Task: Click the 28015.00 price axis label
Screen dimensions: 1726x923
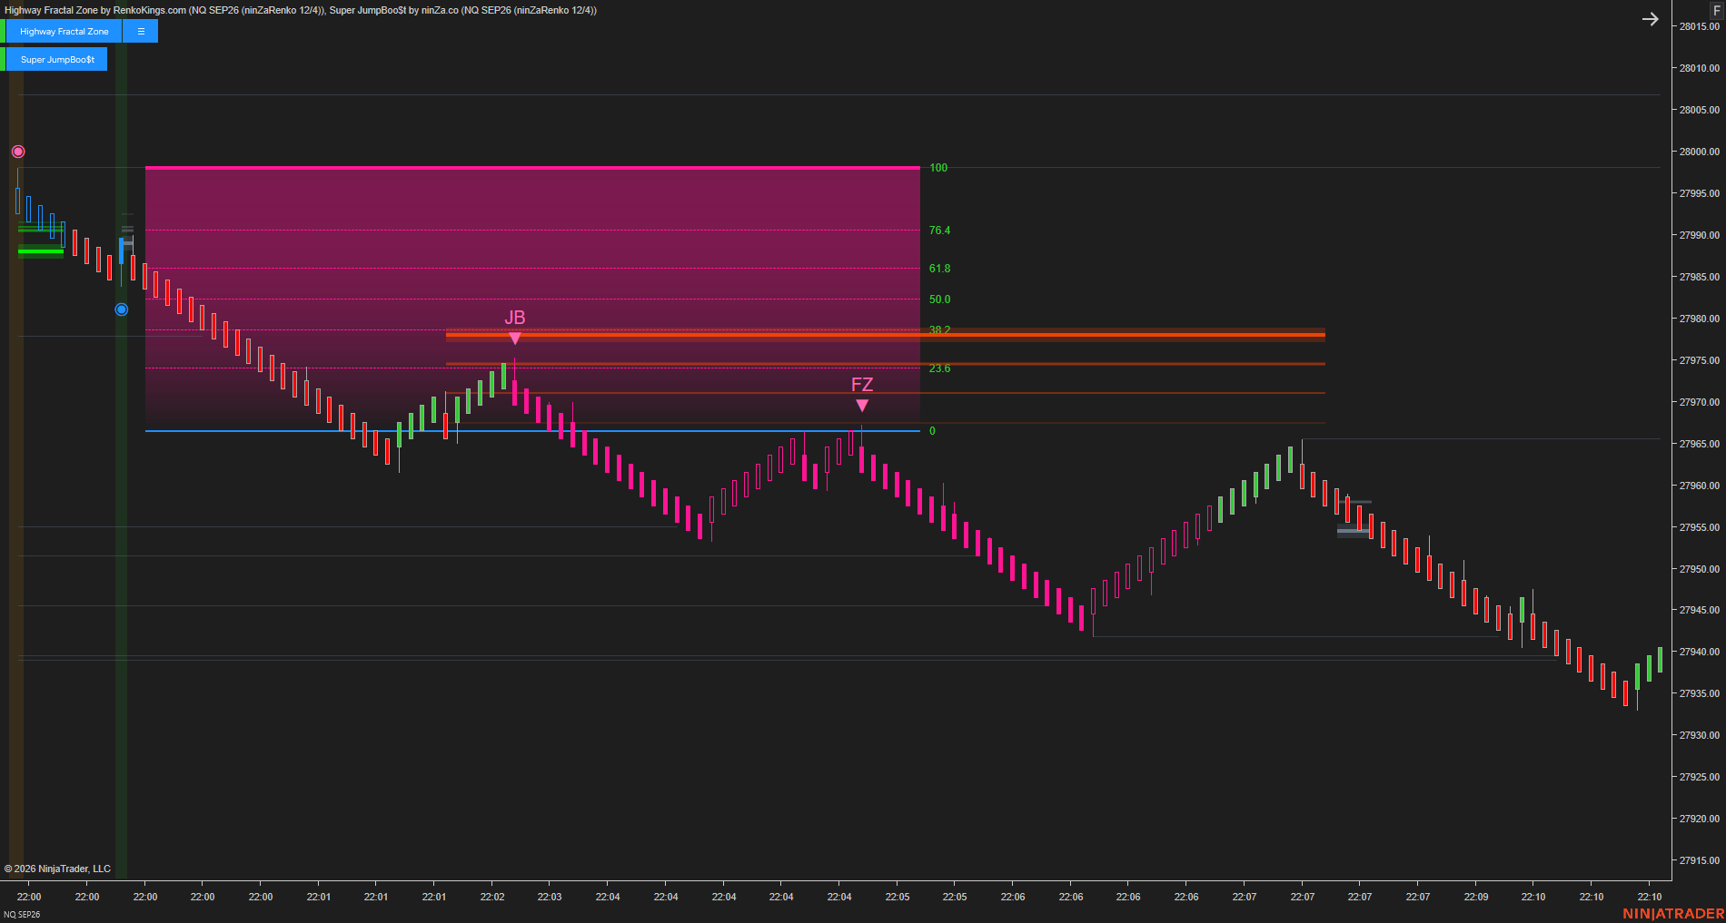Action: [x=1699, y=26]
